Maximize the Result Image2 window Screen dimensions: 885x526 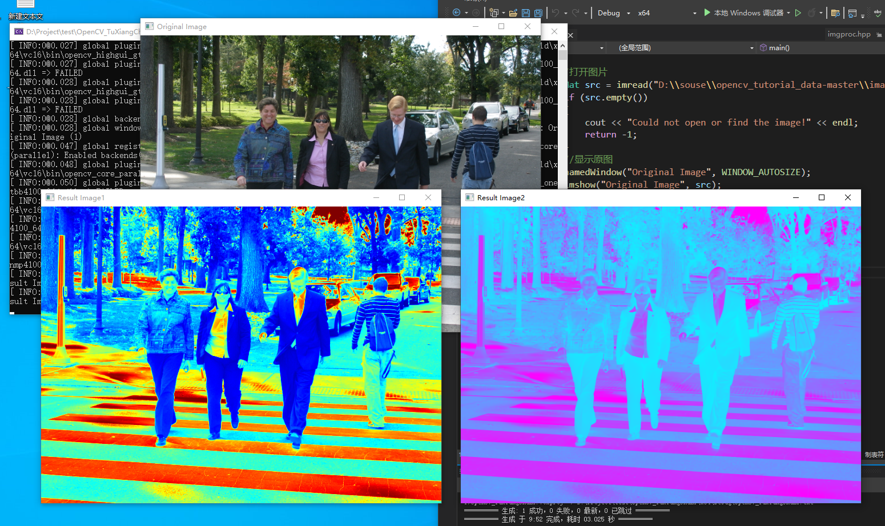[822, 197]
